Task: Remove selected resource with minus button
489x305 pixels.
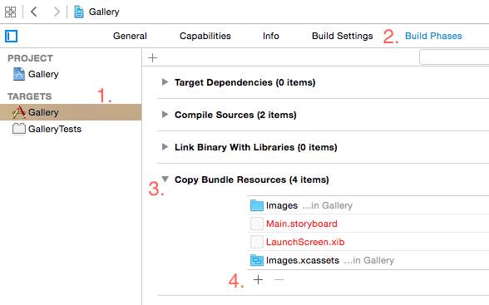Action: click(x=279, y=280)
